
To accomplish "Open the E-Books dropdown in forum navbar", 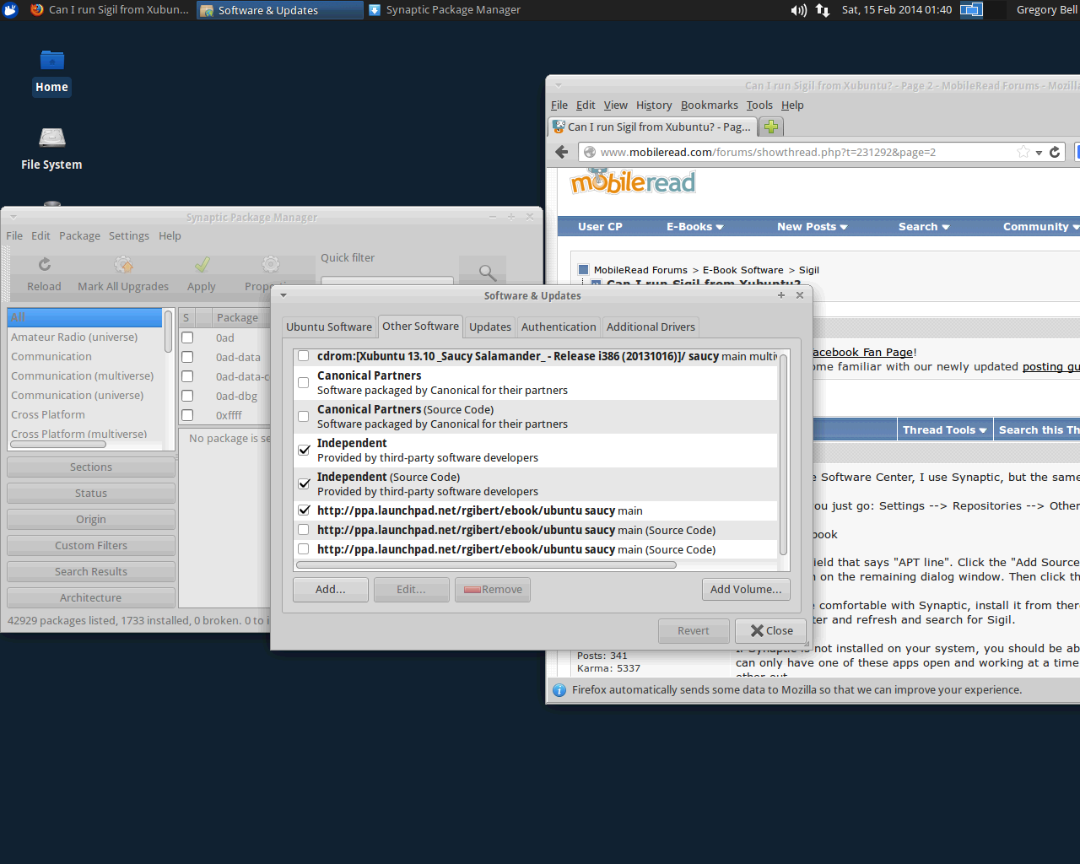I will point(694,226).
